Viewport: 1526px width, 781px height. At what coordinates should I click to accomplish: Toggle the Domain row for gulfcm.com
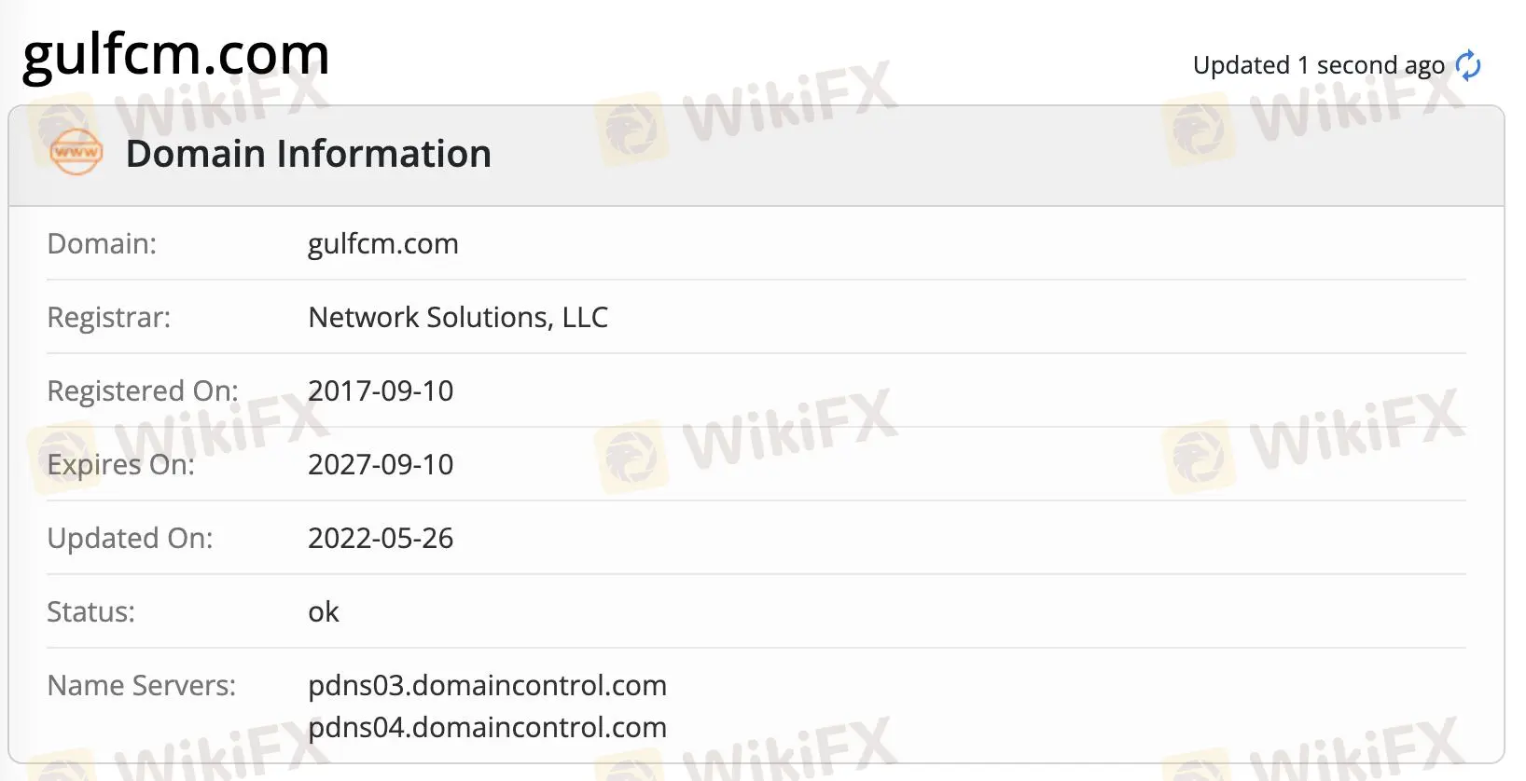[x=382, y=243]
